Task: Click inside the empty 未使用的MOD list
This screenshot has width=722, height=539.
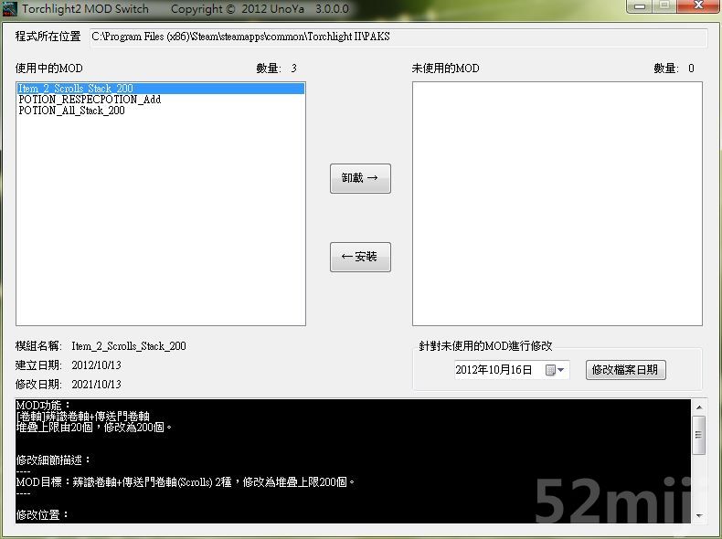Action: (x=557, y=203)
